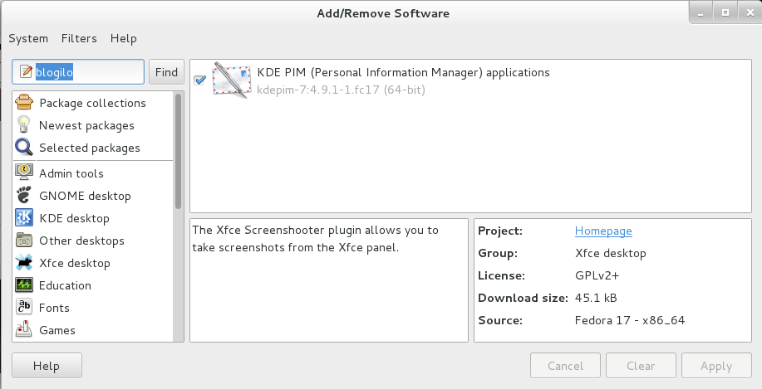Choose the Admin tools icon
The height and width of the screenshot is (389, 762).
pyautogui.click(x=24, y=173)
